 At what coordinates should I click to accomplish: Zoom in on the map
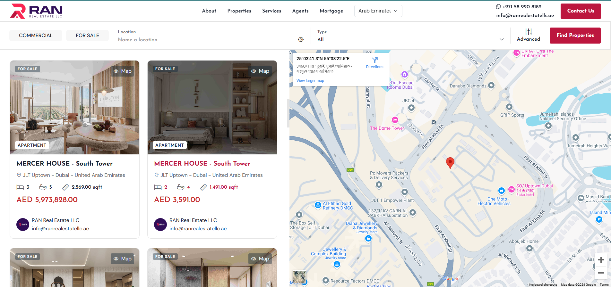601,260
